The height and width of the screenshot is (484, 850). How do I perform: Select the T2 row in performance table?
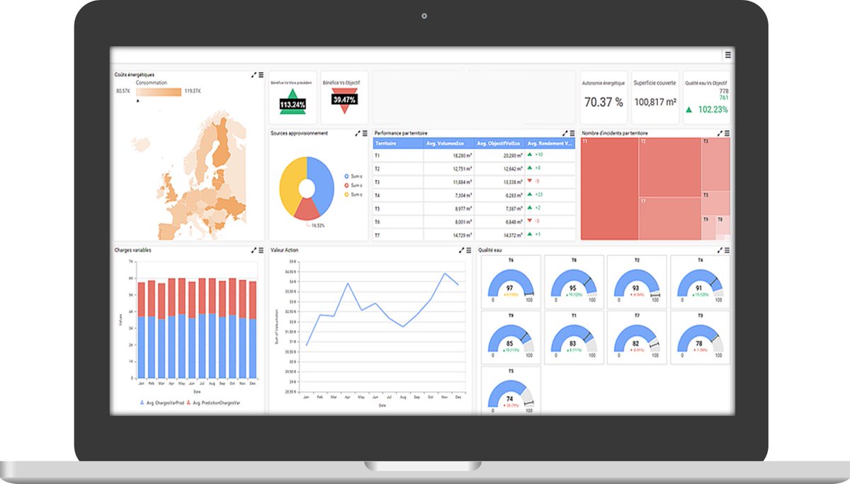pos(475,169)
